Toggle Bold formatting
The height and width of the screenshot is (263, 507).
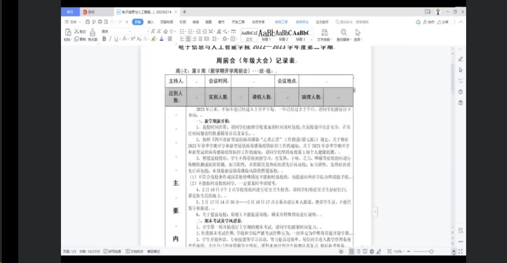(104, 39)
